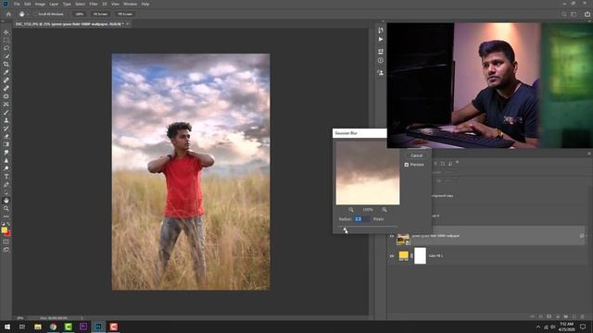Select the Crop tool

coord(6,64)
